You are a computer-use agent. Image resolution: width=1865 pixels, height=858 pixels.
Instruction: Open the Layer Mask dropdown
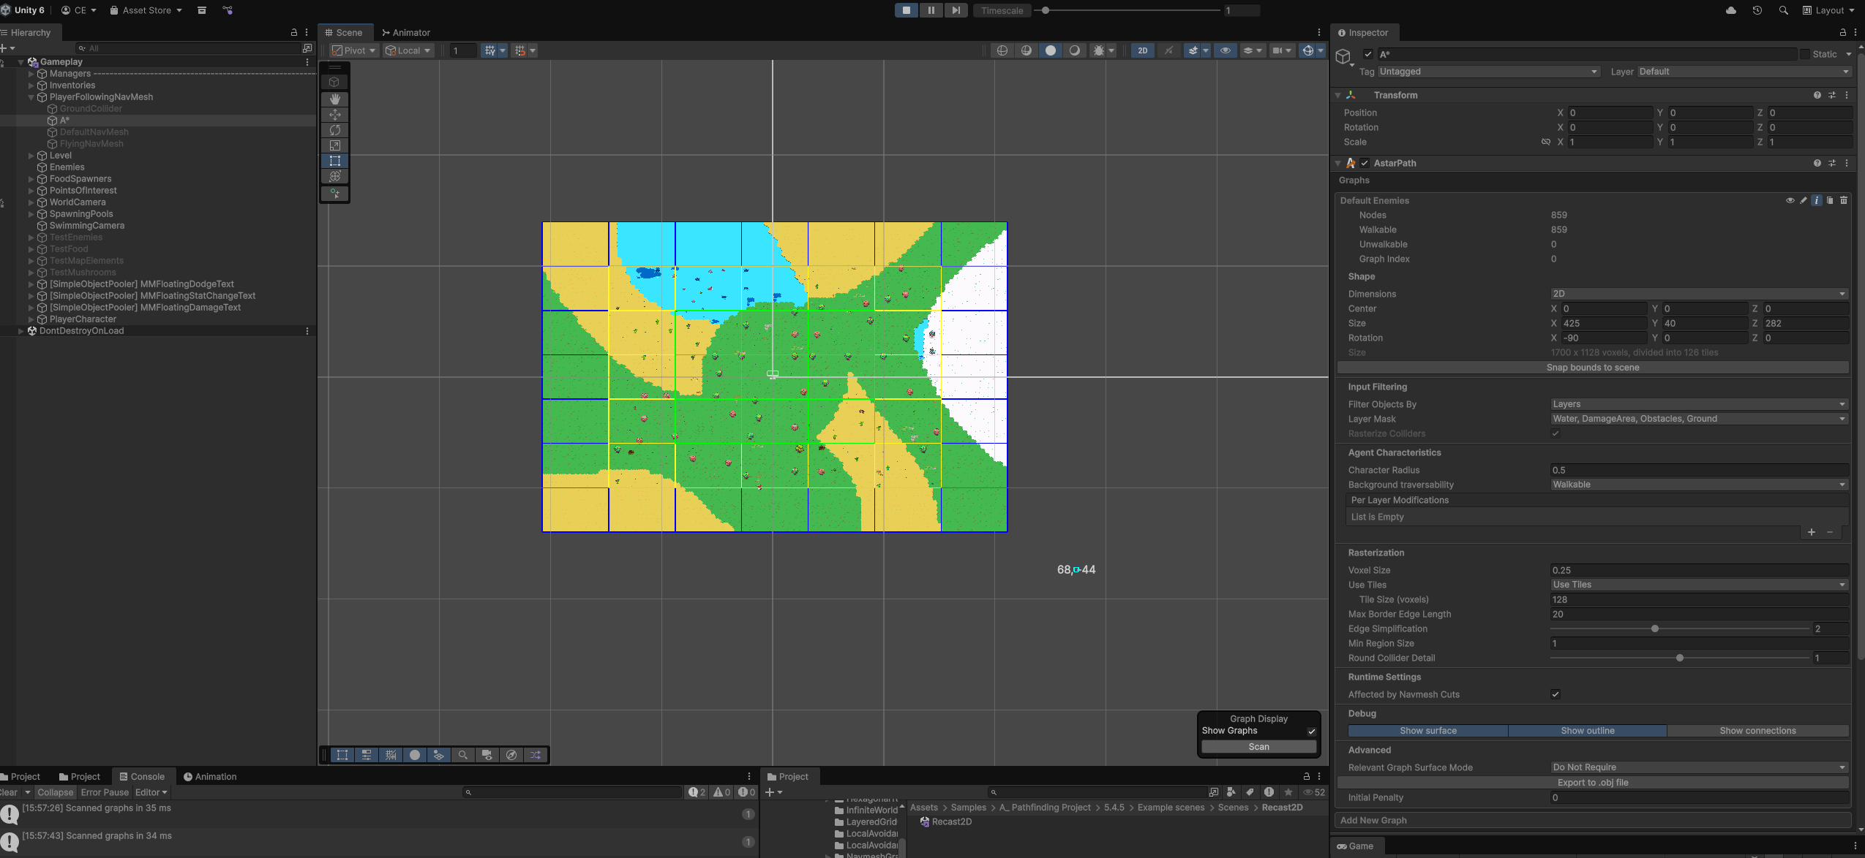click(x=1698, y=419)
